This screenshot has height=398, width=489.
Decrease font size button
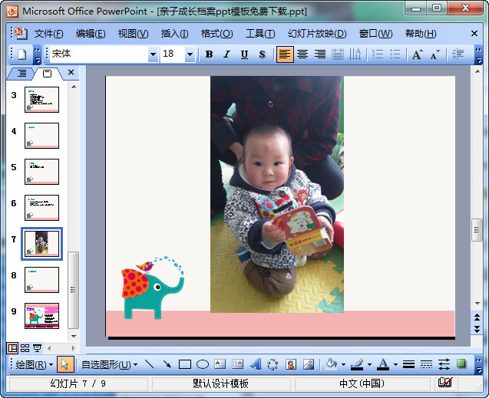[x=434, y=54]
